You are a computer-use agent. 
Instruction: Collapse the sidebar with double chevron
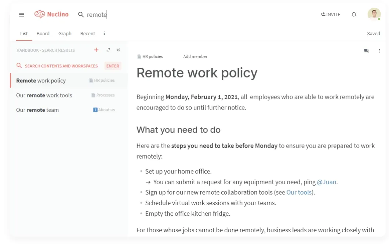pyautogui.click(x=118, y=50)
